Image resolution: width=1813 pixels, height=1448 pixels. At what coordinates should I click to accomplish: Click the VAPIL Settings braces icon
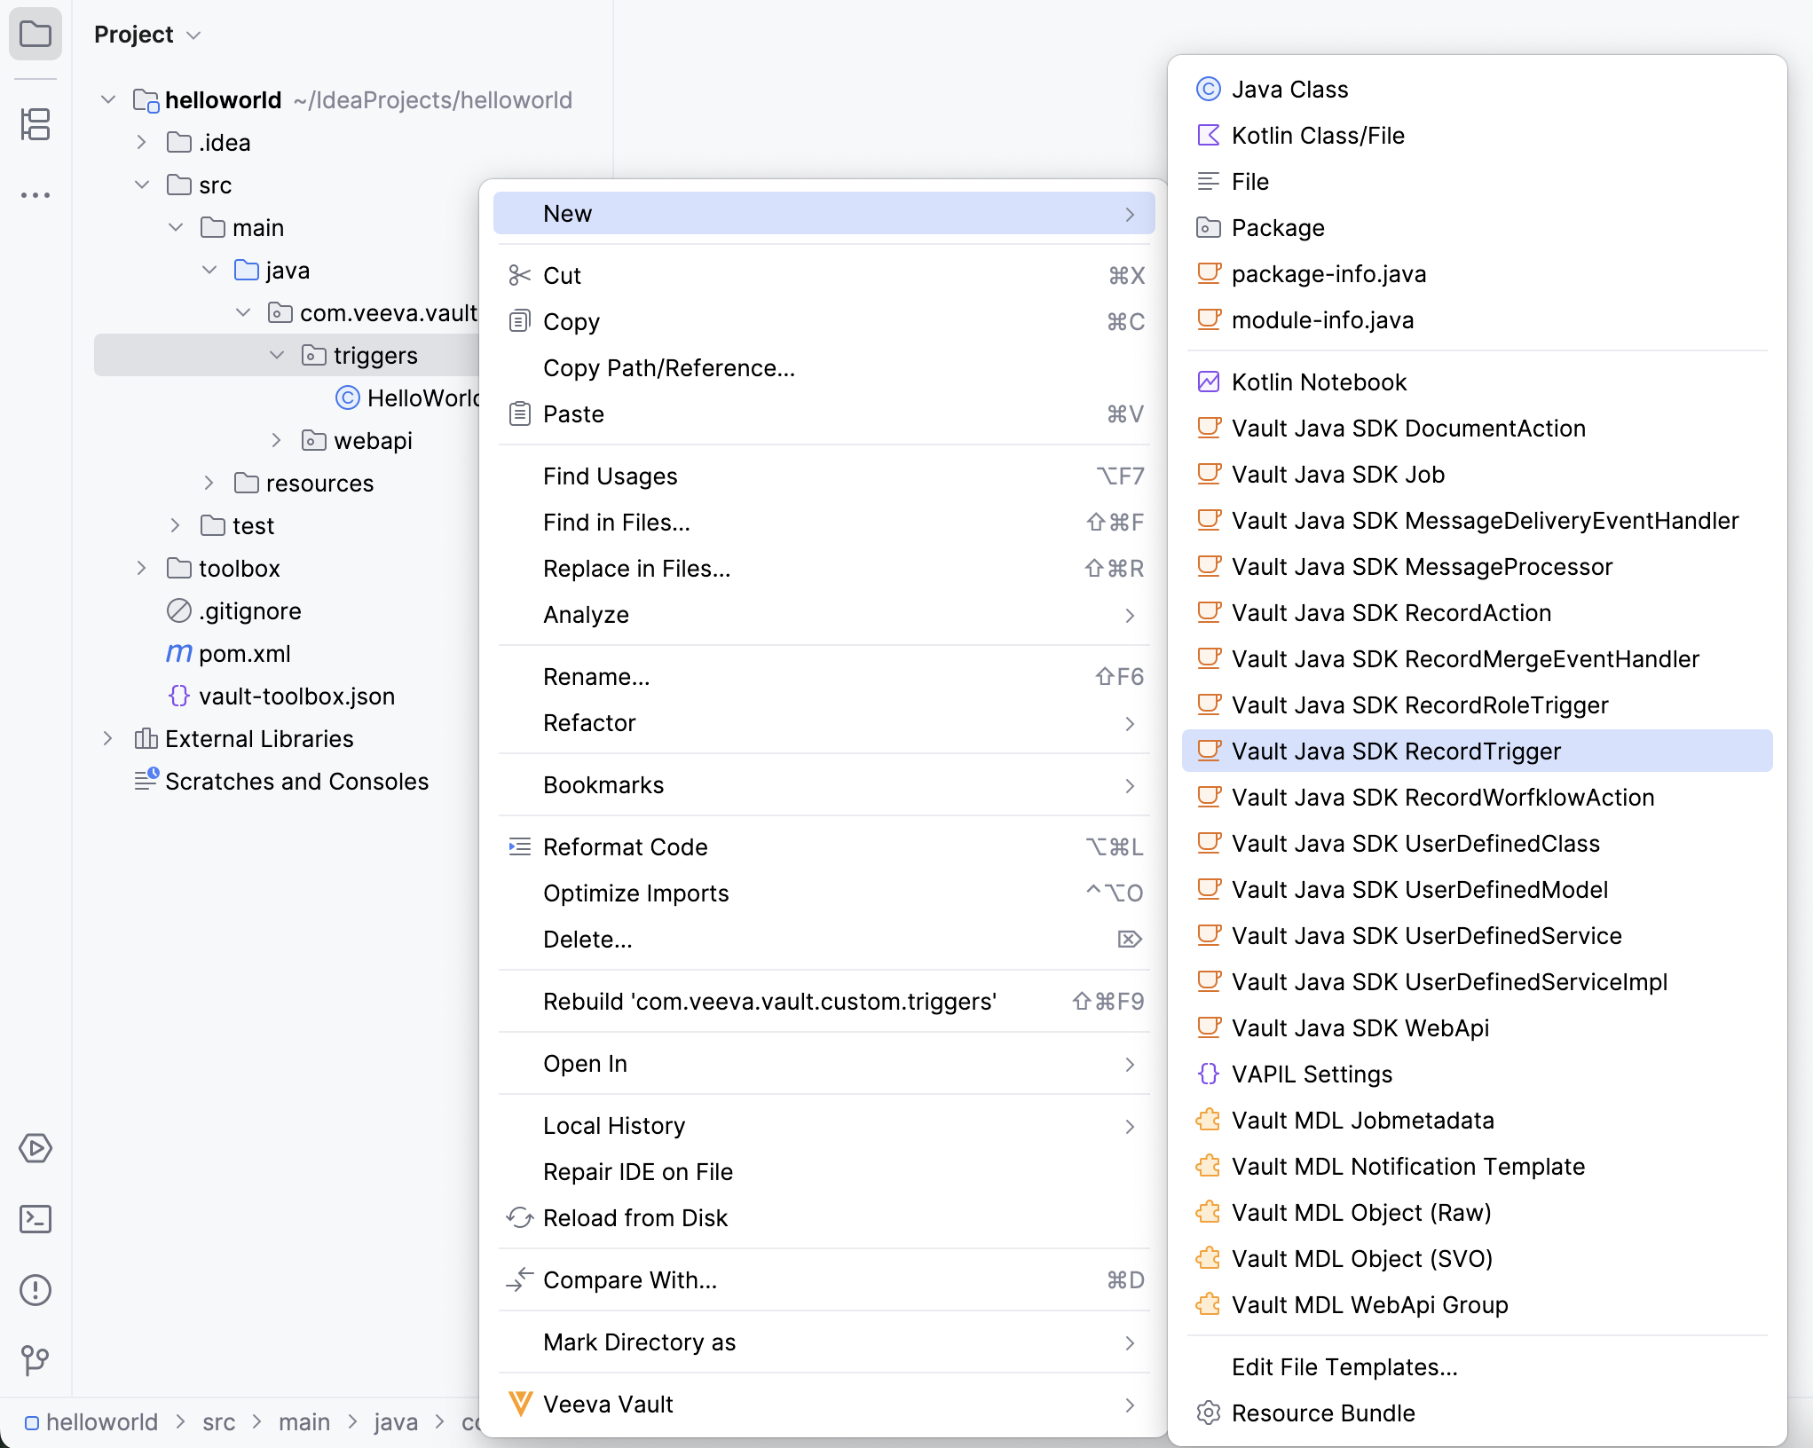(x=1209, y=1074)
